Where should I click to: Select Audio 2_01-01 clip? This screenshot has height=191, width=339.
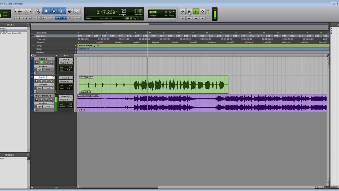tap(154, 85)
